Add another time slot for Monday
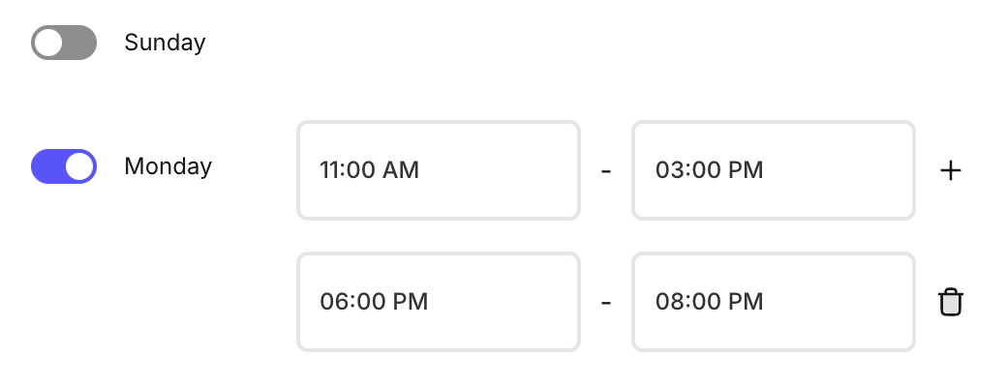 point(951,170)
